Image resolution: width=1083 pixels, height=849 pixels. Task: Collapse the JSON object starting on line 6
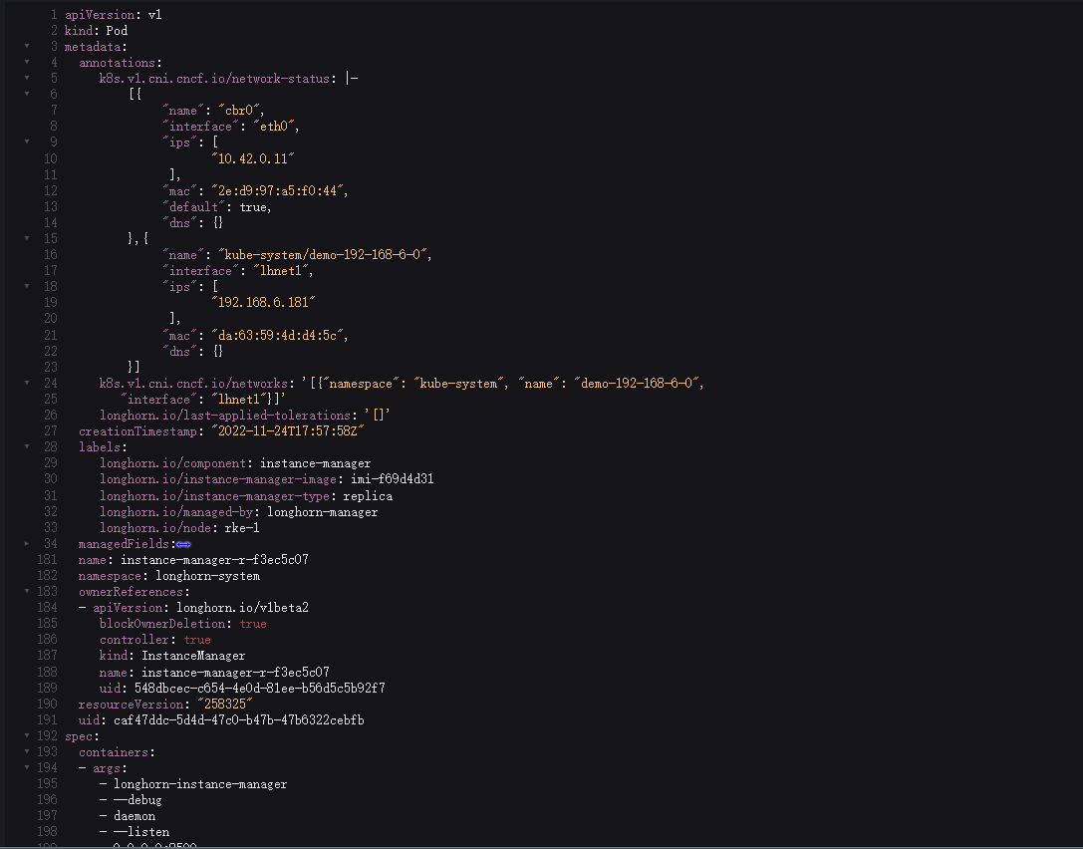click(x=28, y=94)
